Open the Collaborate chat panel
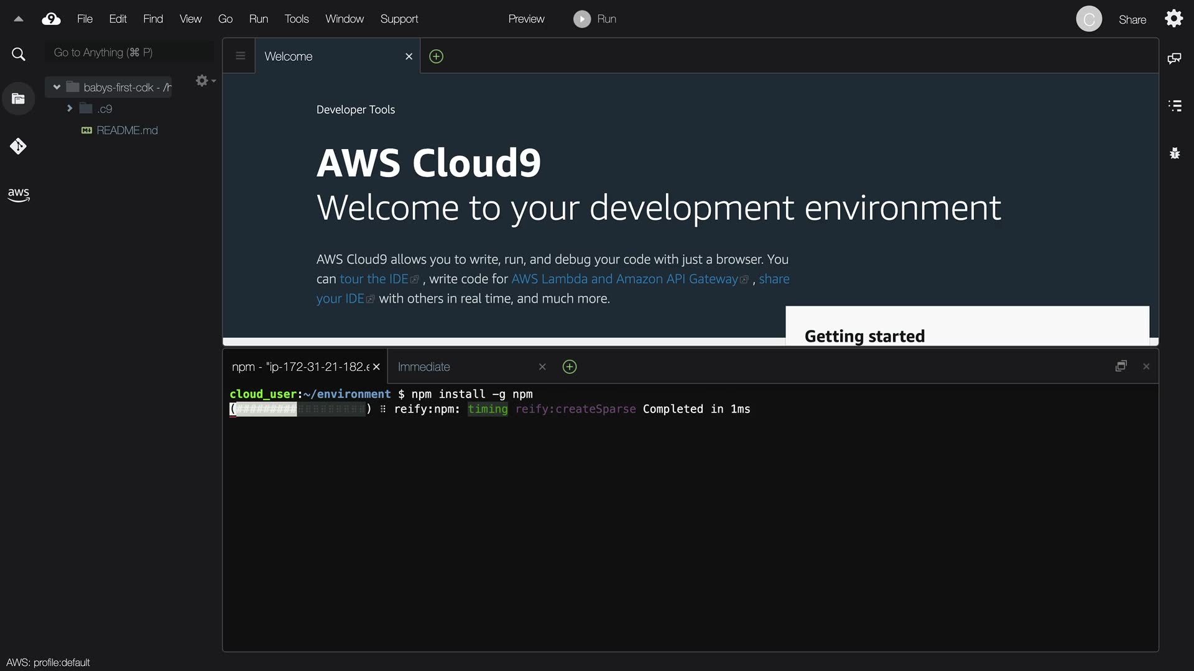Screen dimensions: 1194x671 click(1174, 58)
